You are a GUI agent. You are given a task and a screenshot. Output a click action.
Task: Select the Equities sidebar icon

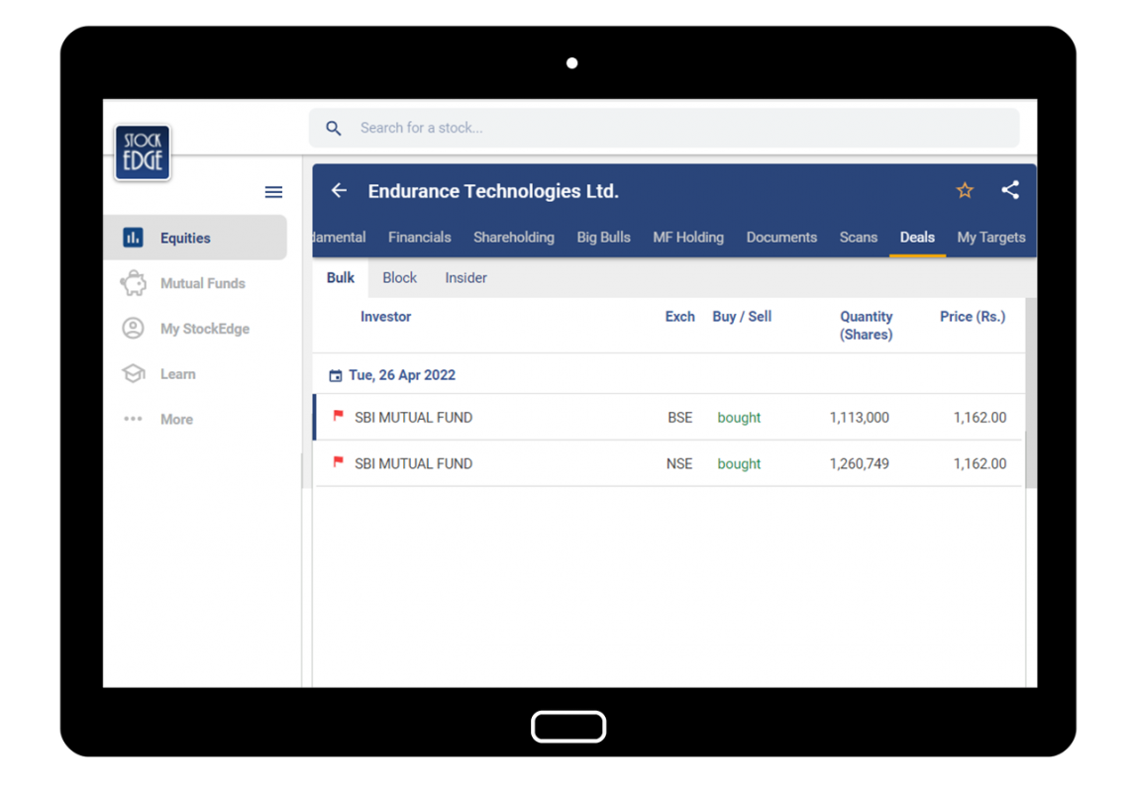click(134, 238)
